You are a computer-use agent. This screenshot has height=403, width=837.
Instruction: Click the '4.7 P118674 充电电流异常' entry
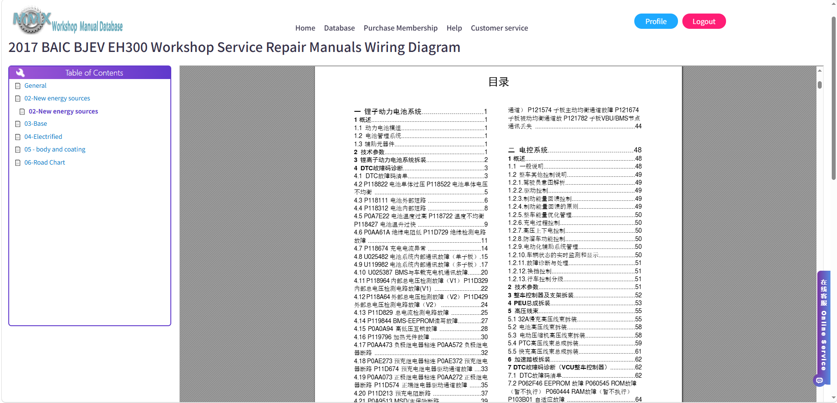click(x=421, y=248)
